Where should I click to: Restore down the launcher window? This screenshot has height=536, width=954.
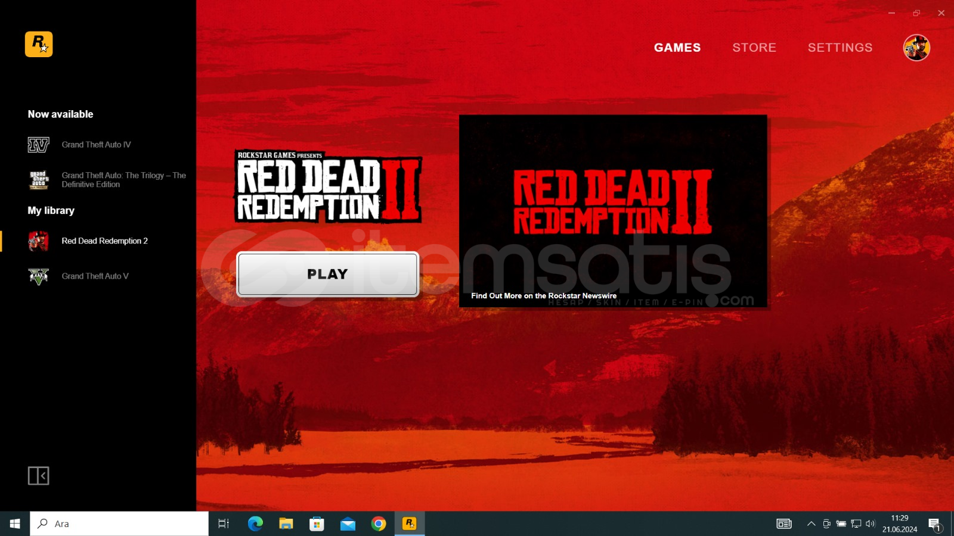(916, 13)
